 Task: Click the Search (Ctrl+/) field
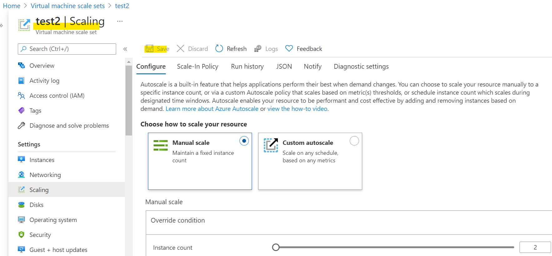pos(67,49)
